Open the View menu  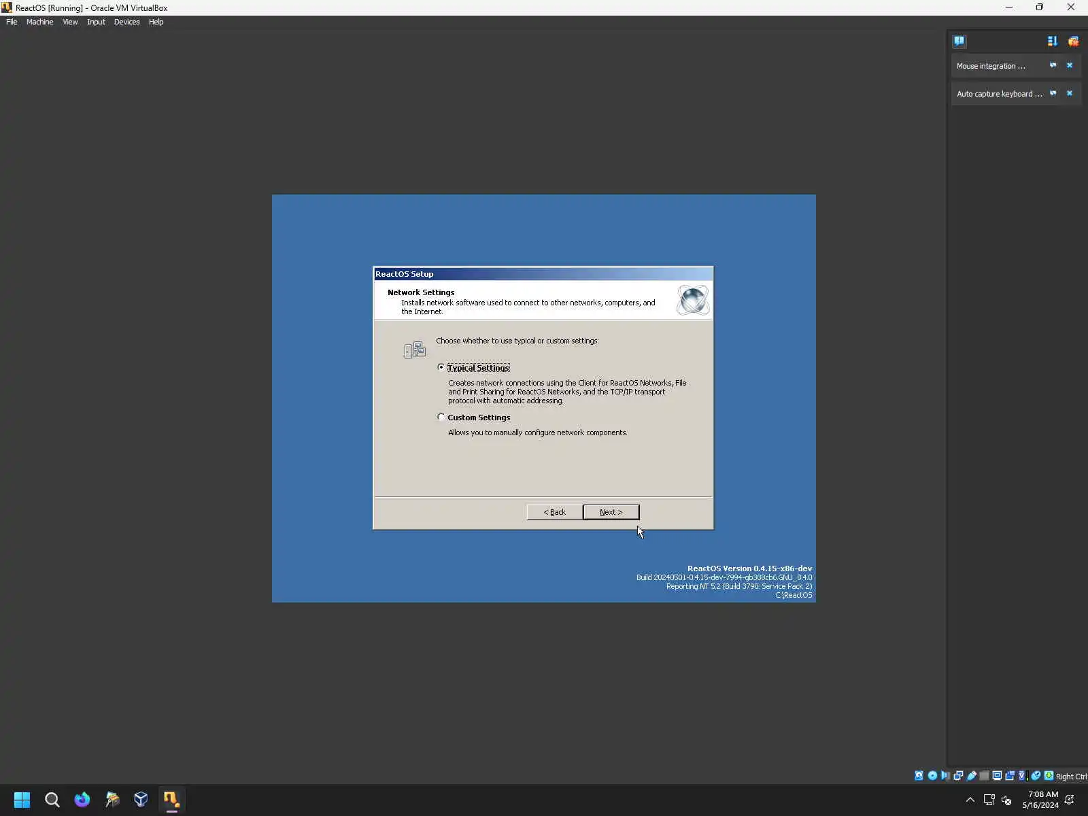tap(70, 22)
